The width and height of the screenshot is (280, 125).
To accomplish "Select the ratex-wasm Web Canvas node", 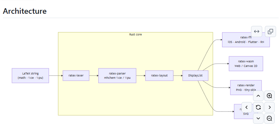I will [246, 64].
